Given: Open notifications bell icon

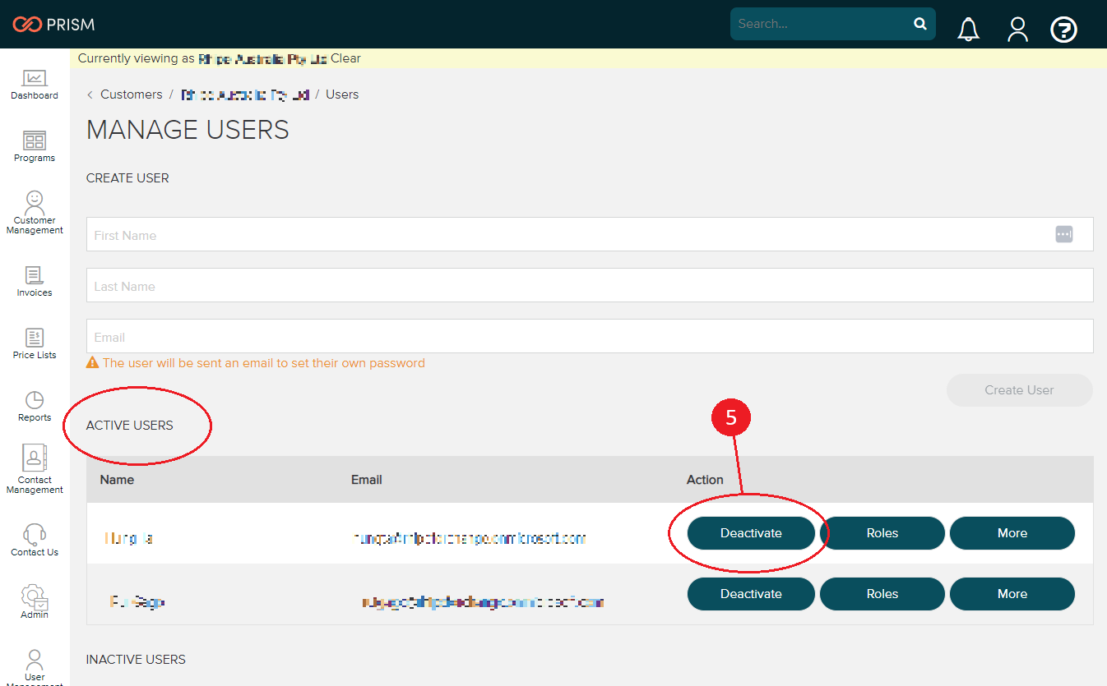Looking at the screenshot, I should click(x=968, y=30).
